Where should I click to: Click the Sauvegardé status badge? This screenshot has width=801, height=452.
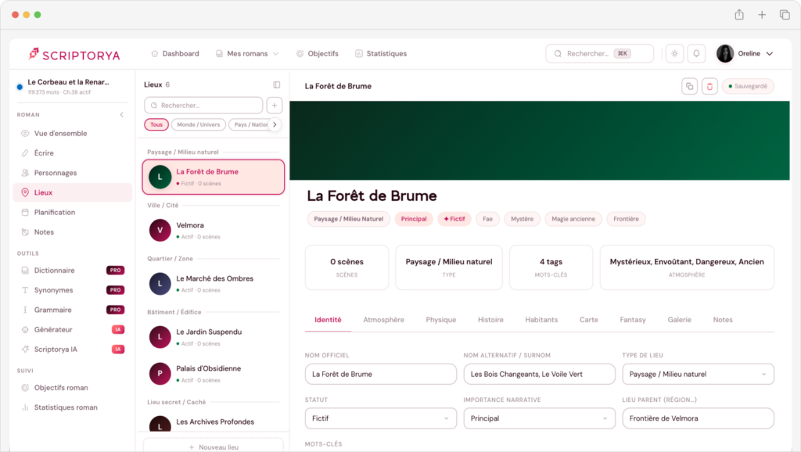point(748,86)
